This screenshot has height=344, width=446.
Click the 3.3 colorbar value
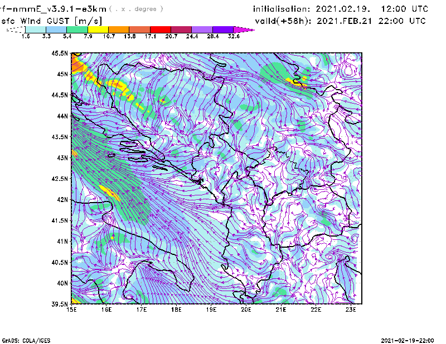pos(46,36)
